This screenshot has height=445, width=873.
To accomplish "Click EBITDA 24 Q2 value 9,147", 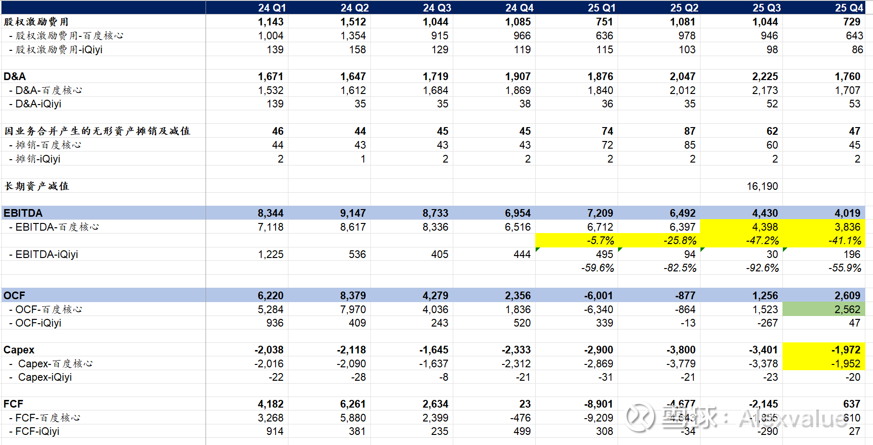I will 353,213.
